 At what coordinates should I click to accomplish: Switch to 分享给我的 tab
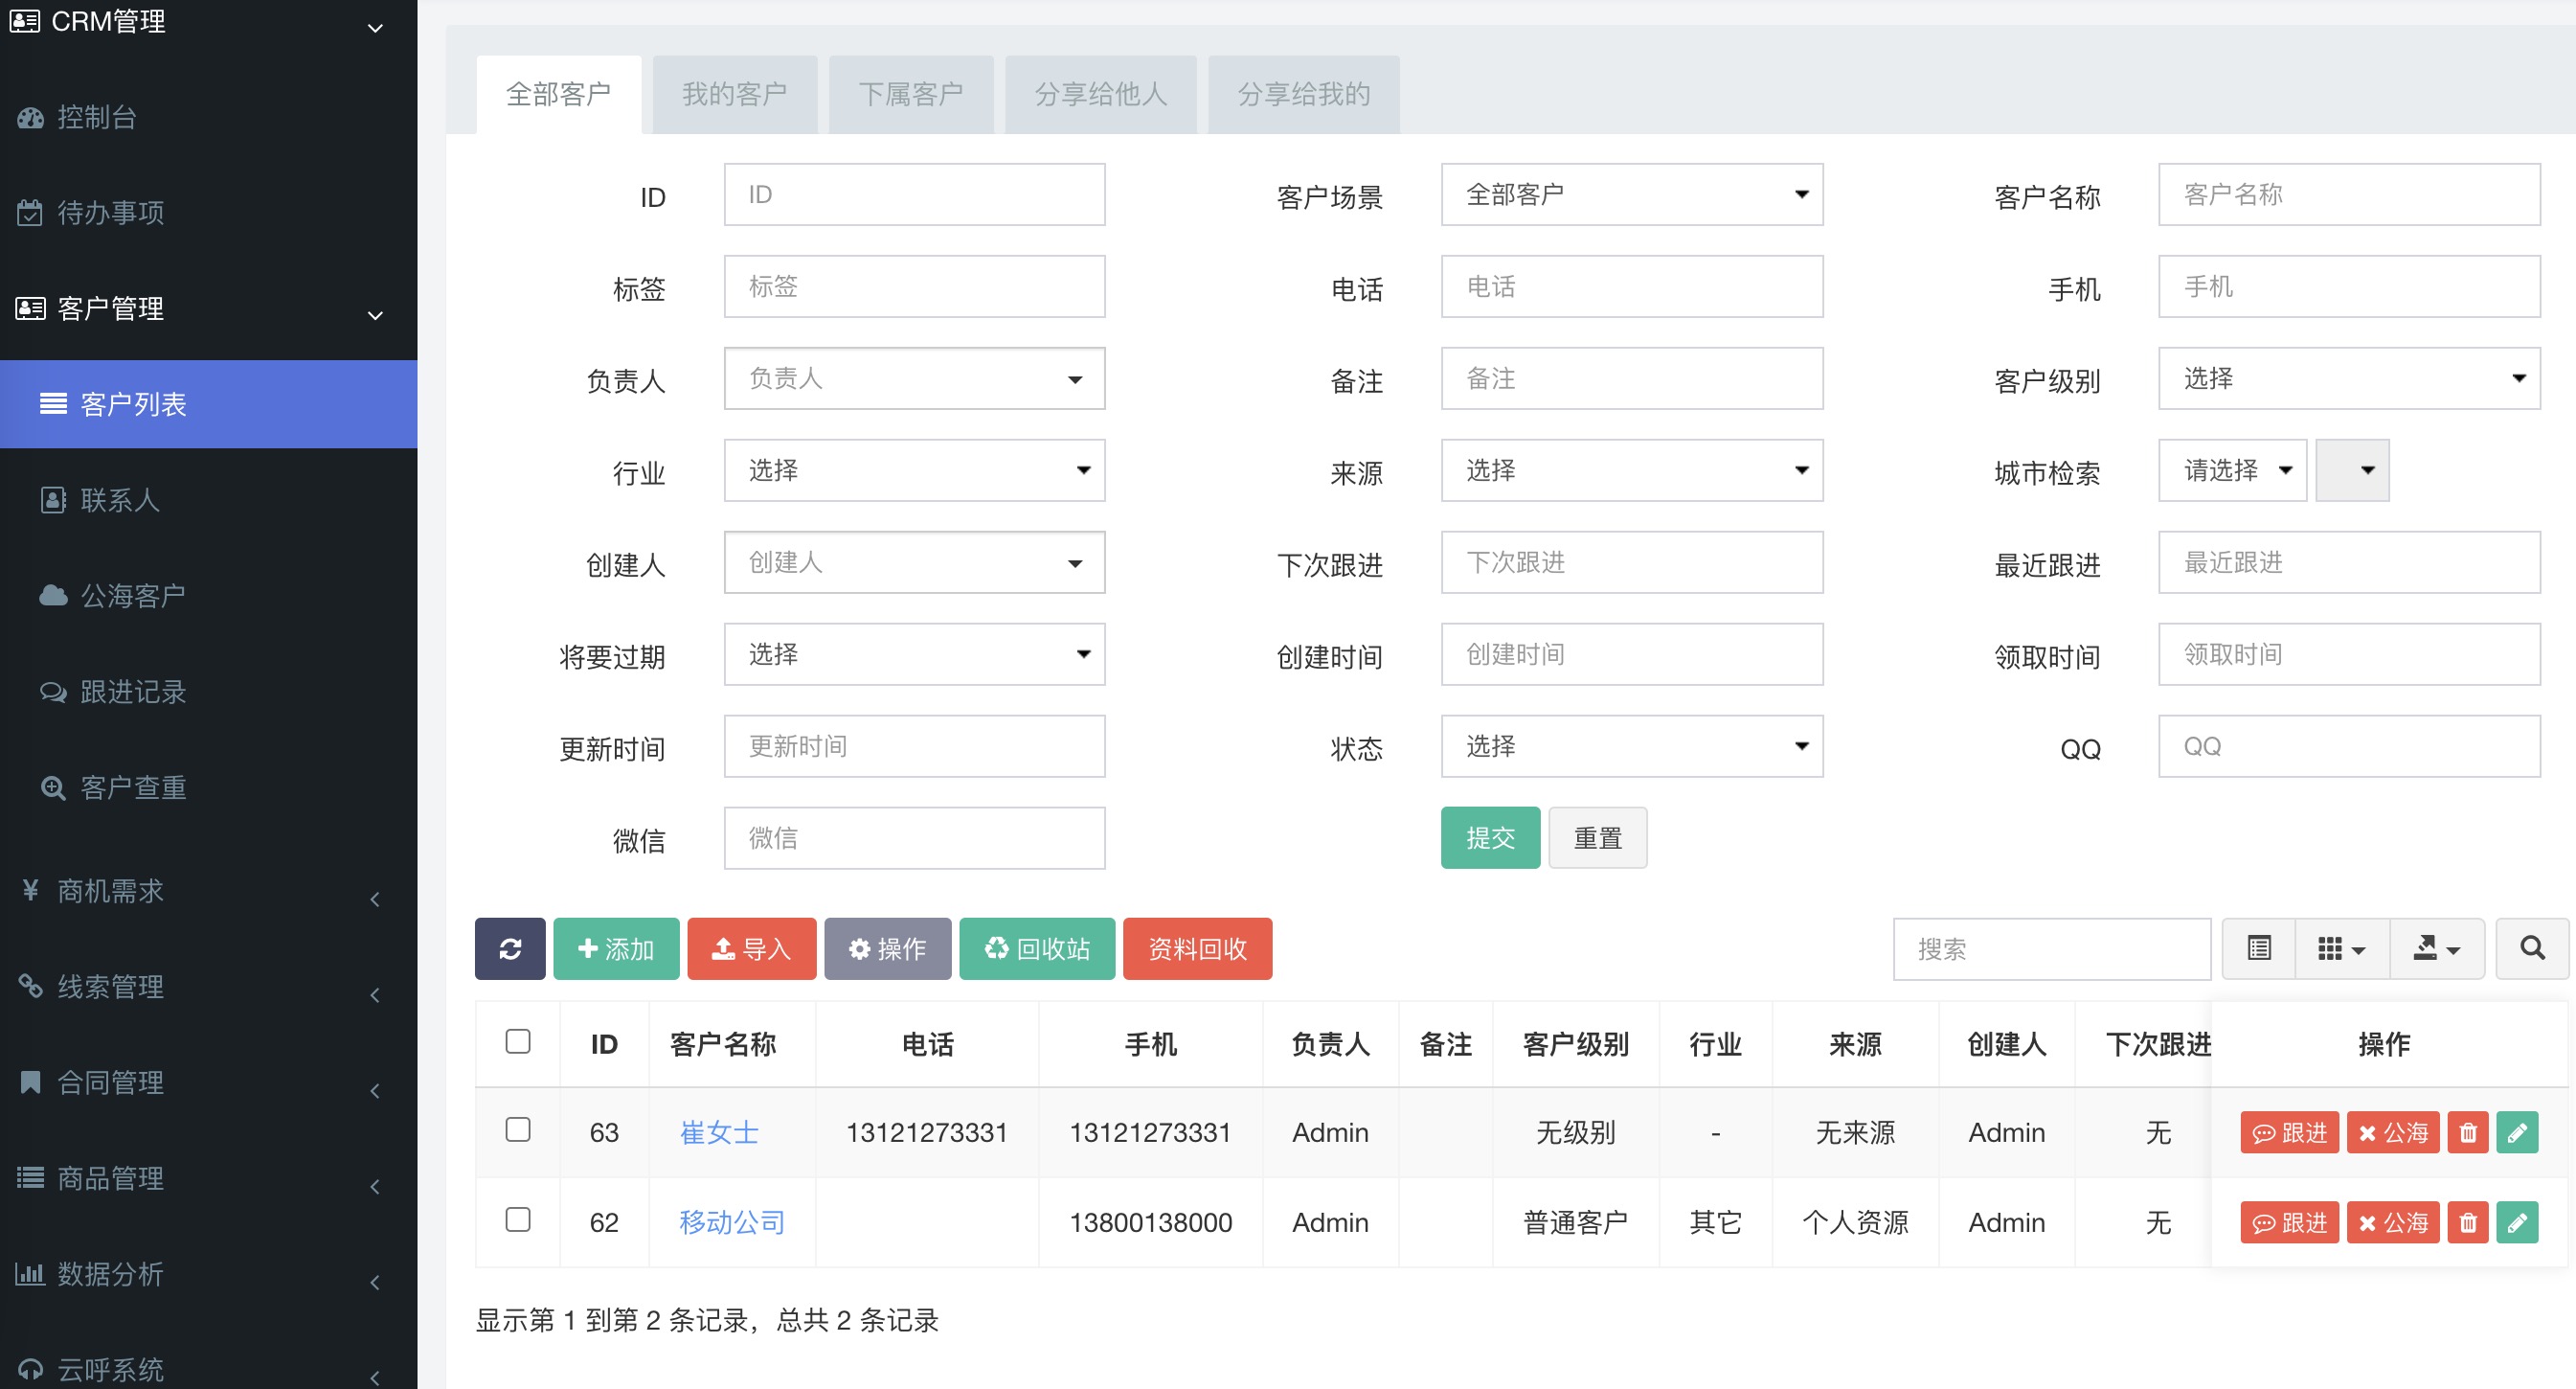tap(1303, 94)
